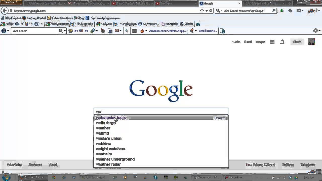Select the 'weather underground' suggestion
Viewport: 322px width, 181px height.
161,159
